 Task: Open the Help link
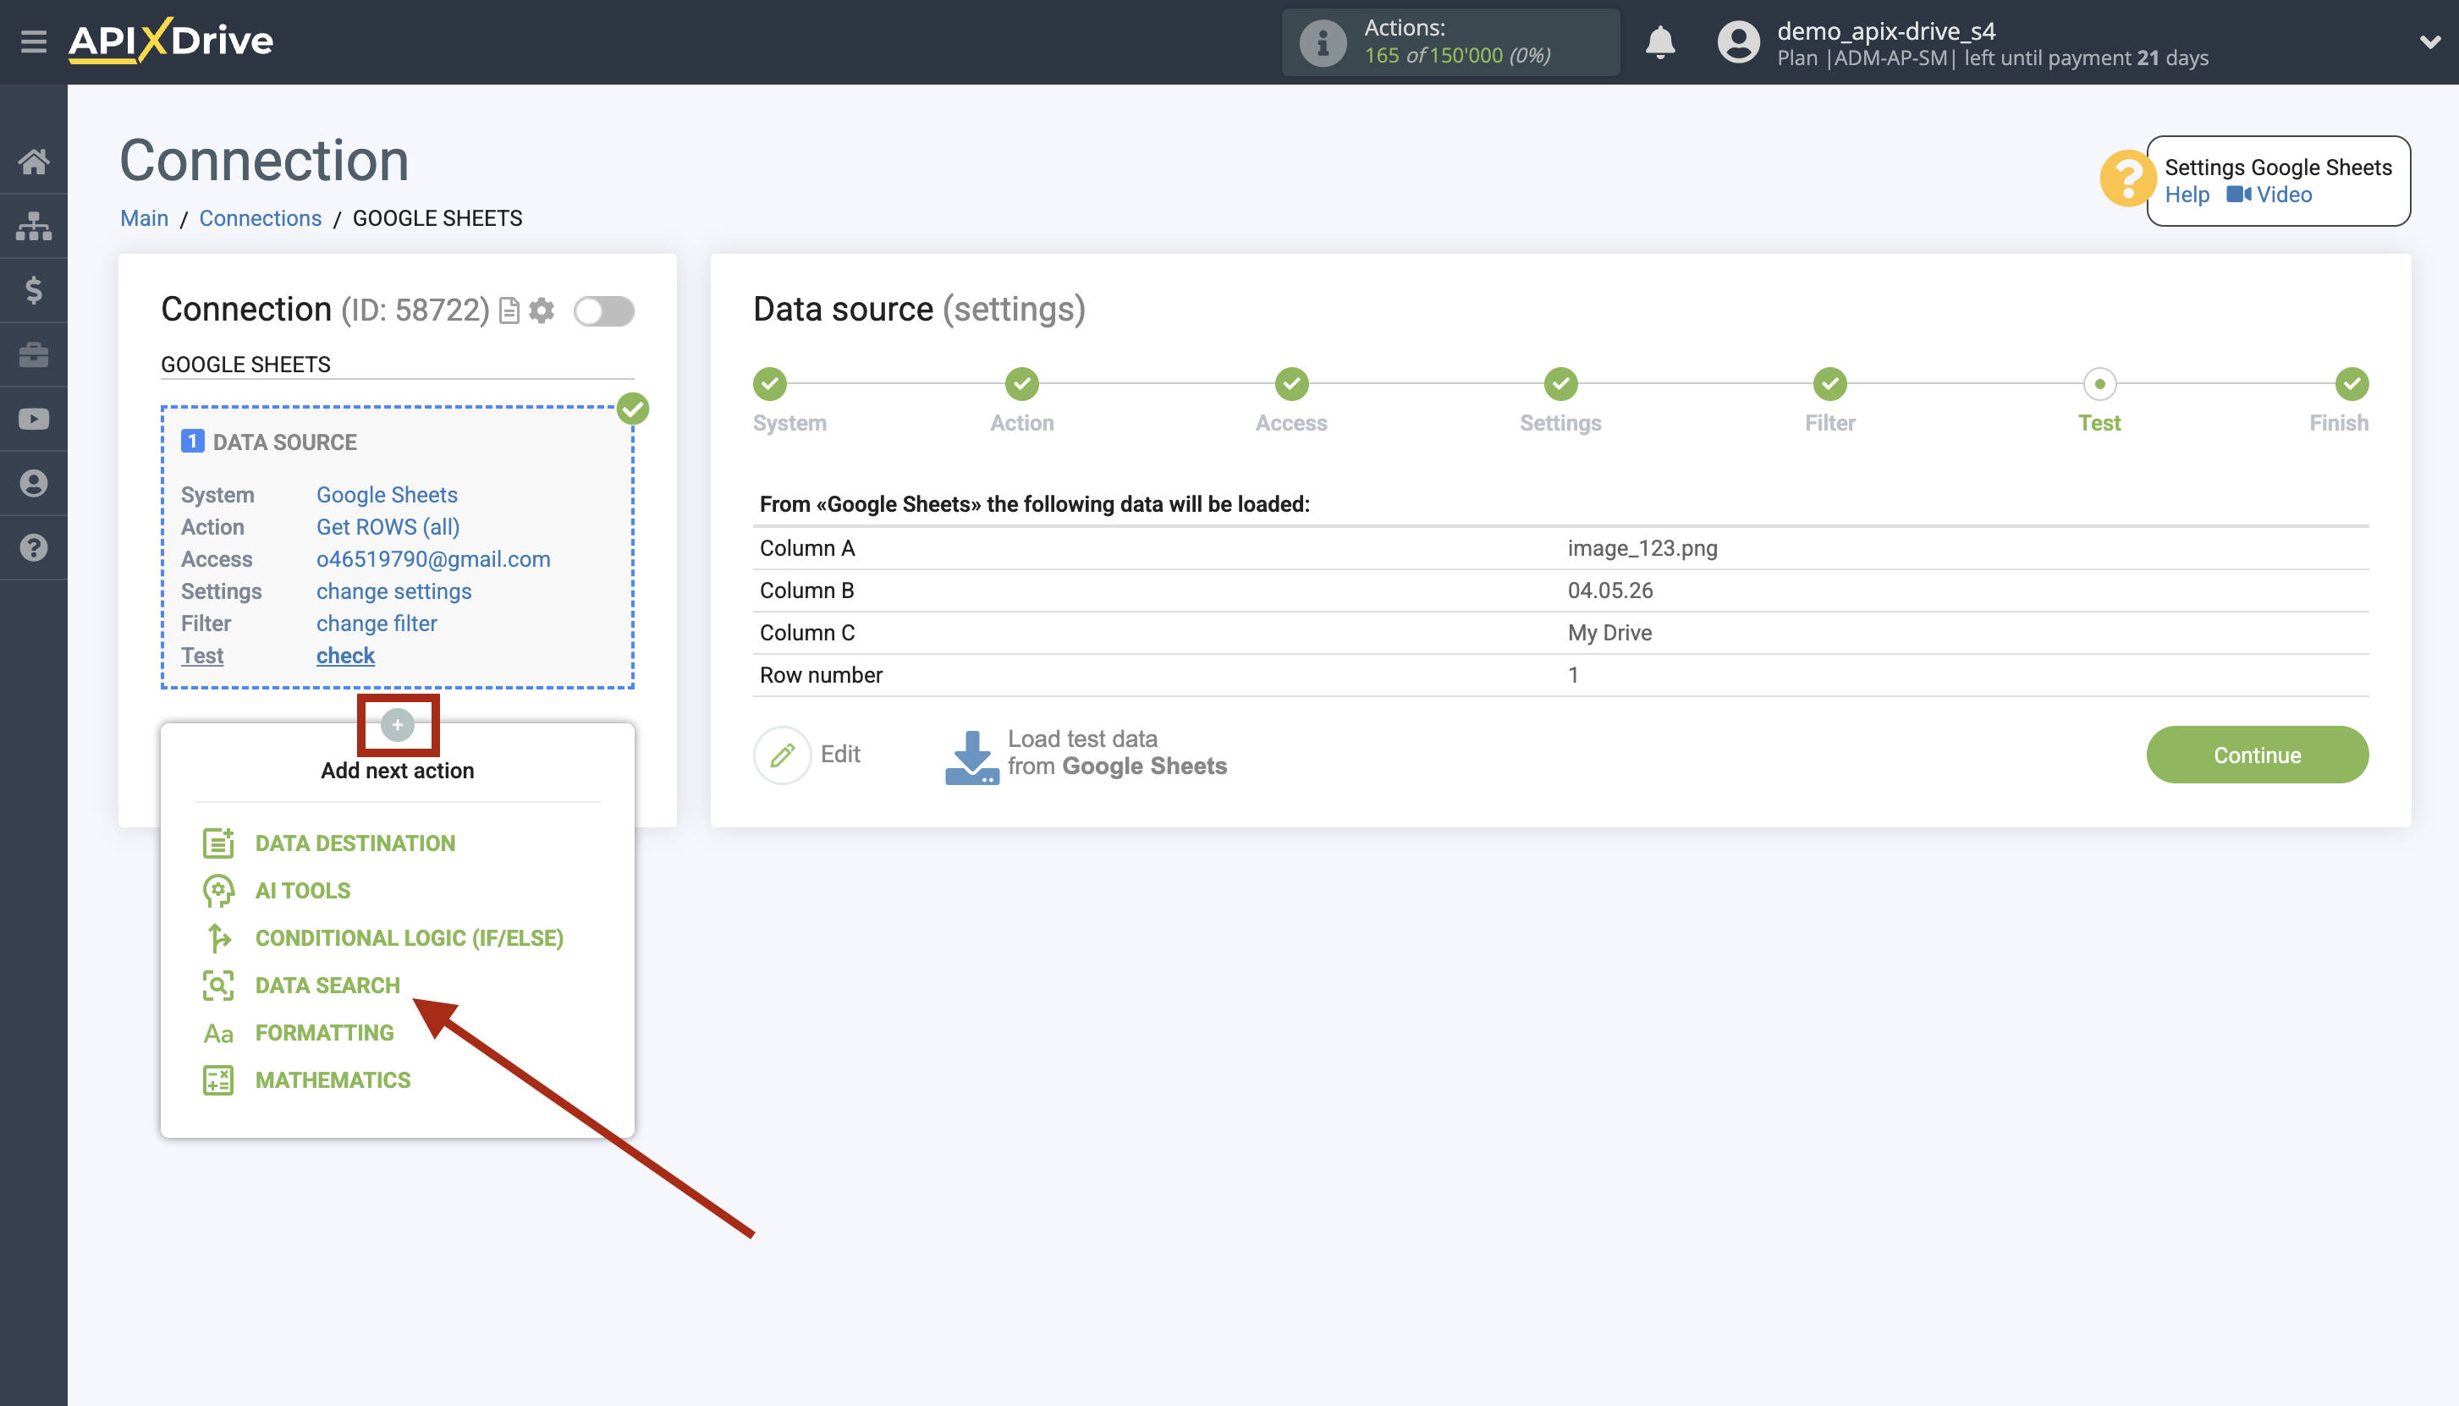[x=2187, y=195]
